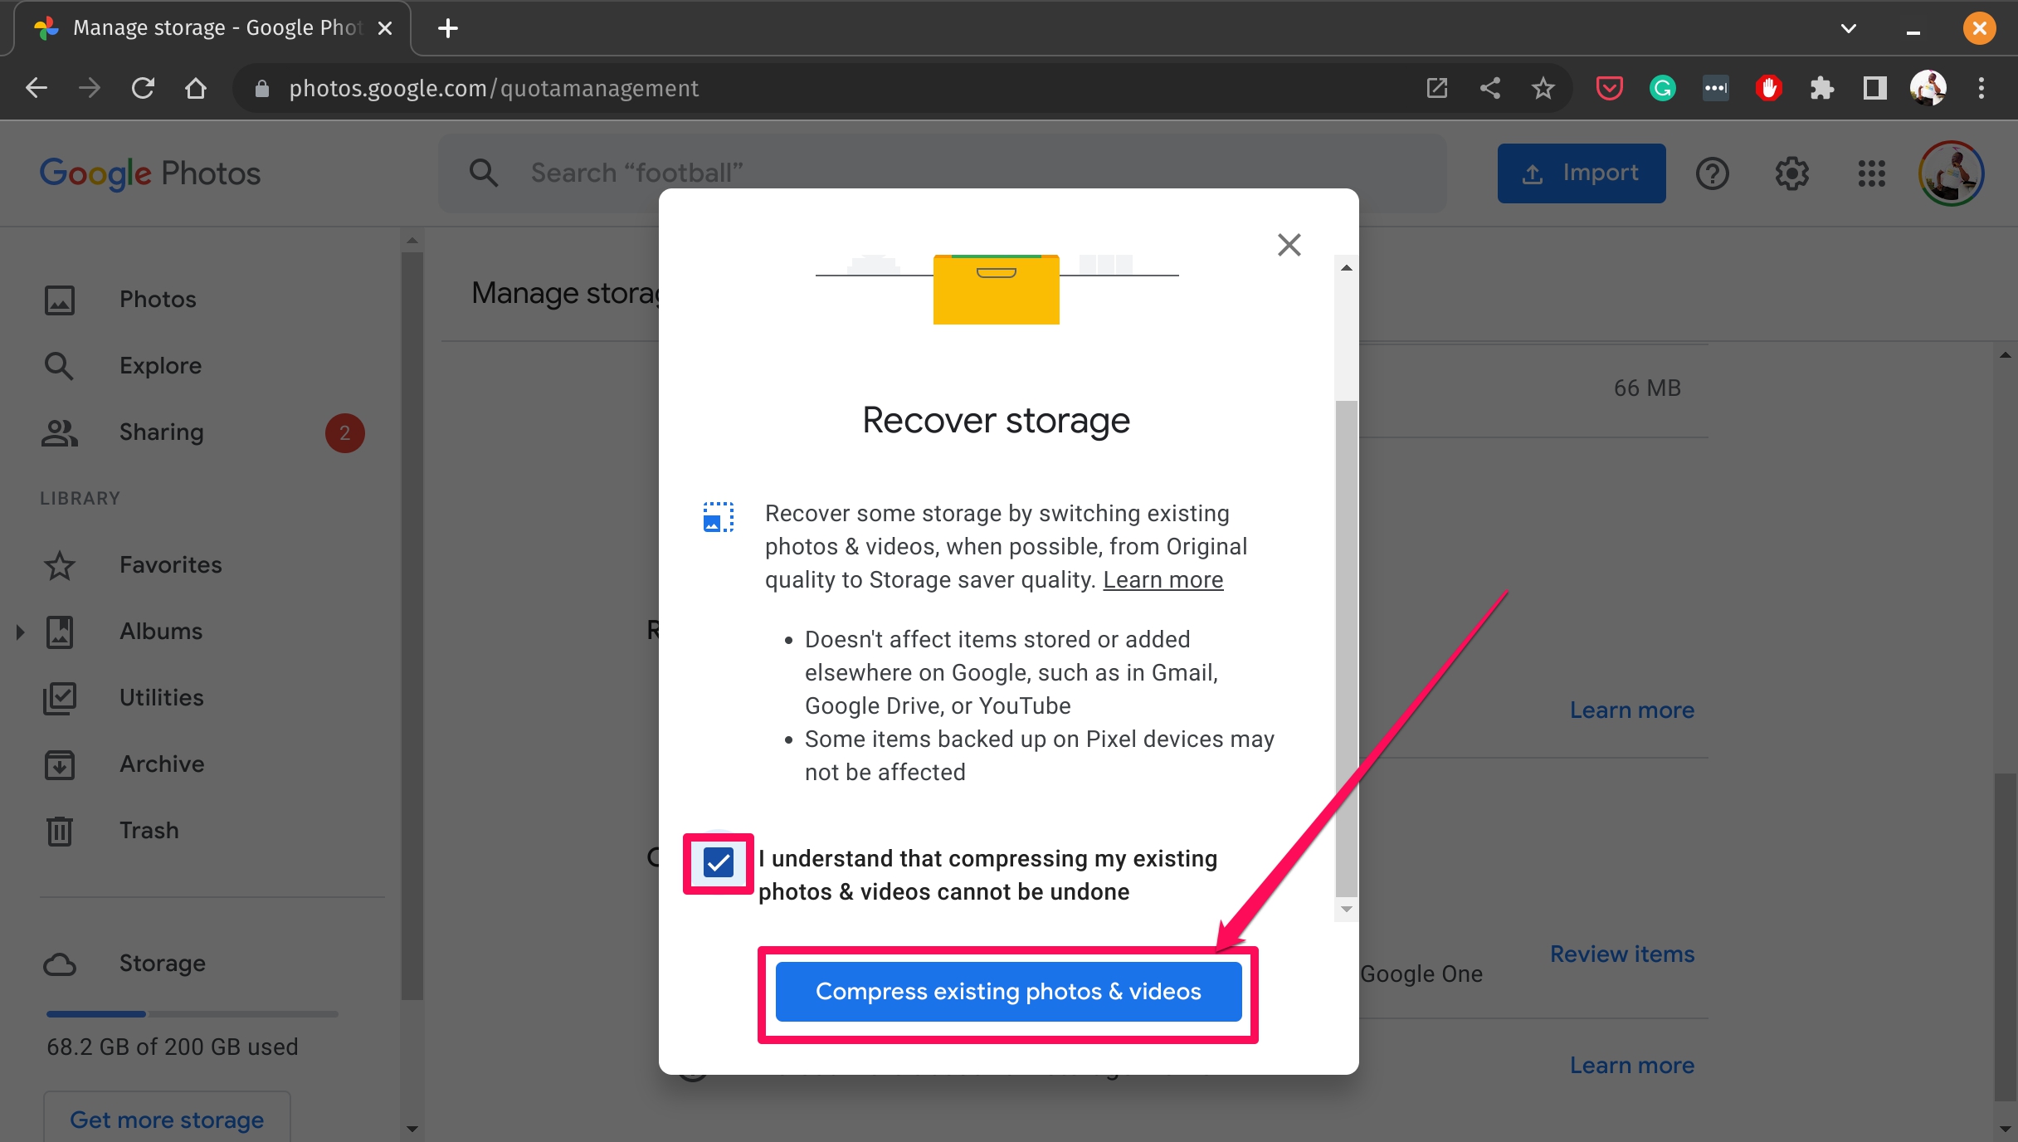Click the 68.2 GB of 200 GB used text
Viewport: 2018px width, 1142px height.
tap(172, 1047)
